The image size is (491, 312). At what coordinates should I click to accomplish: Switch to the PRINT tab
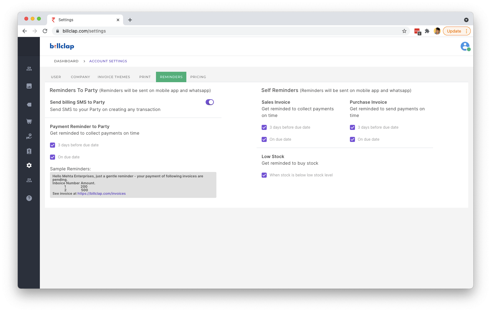pos(145,77)
